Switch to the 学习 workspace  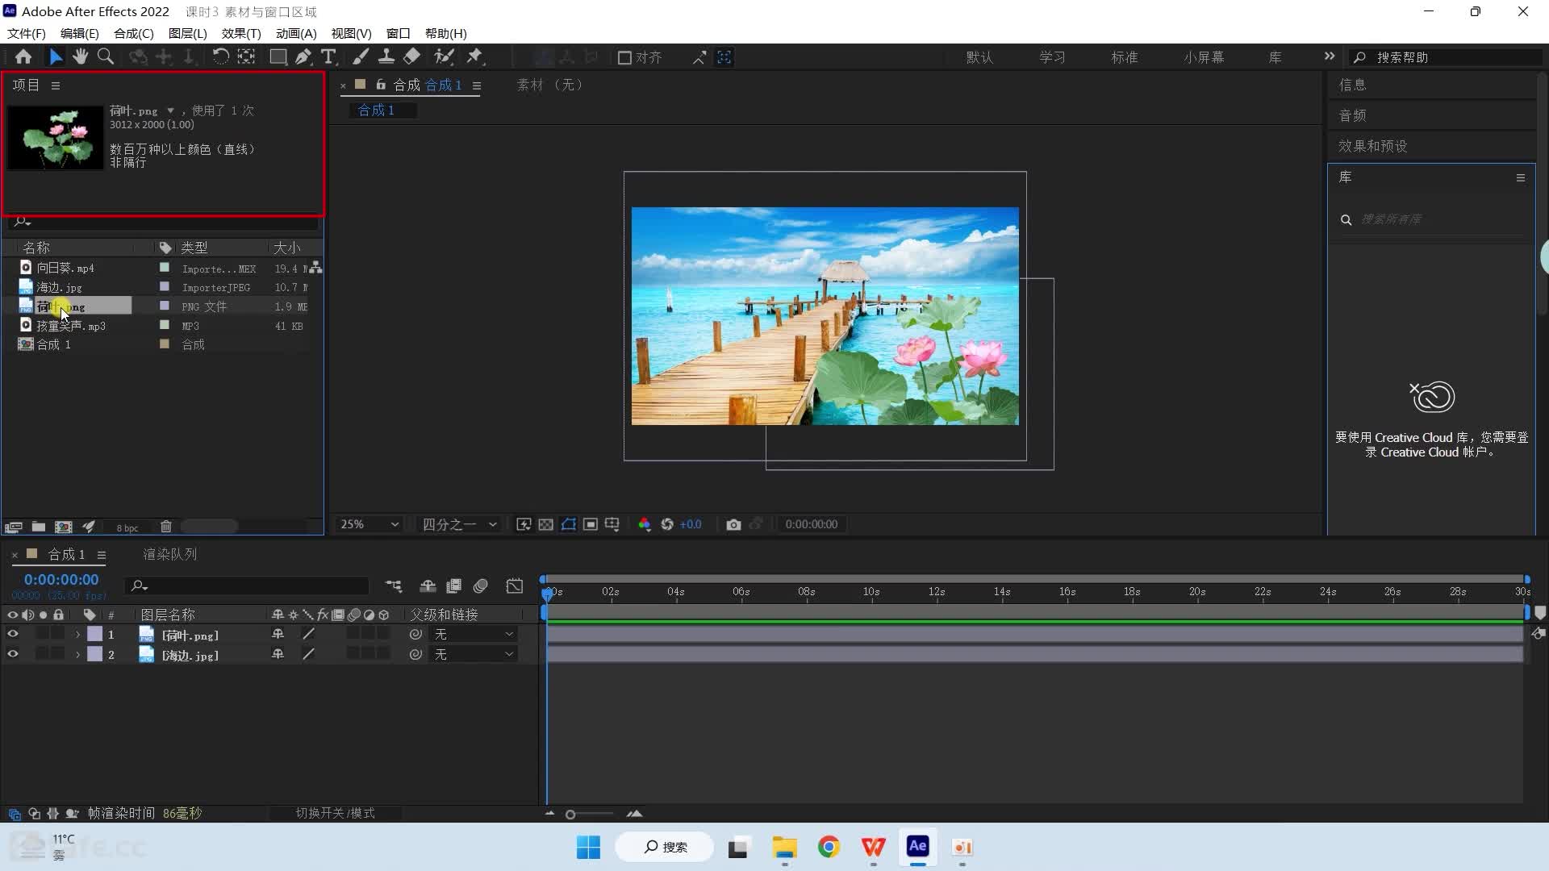click(x=1052, y=57)
